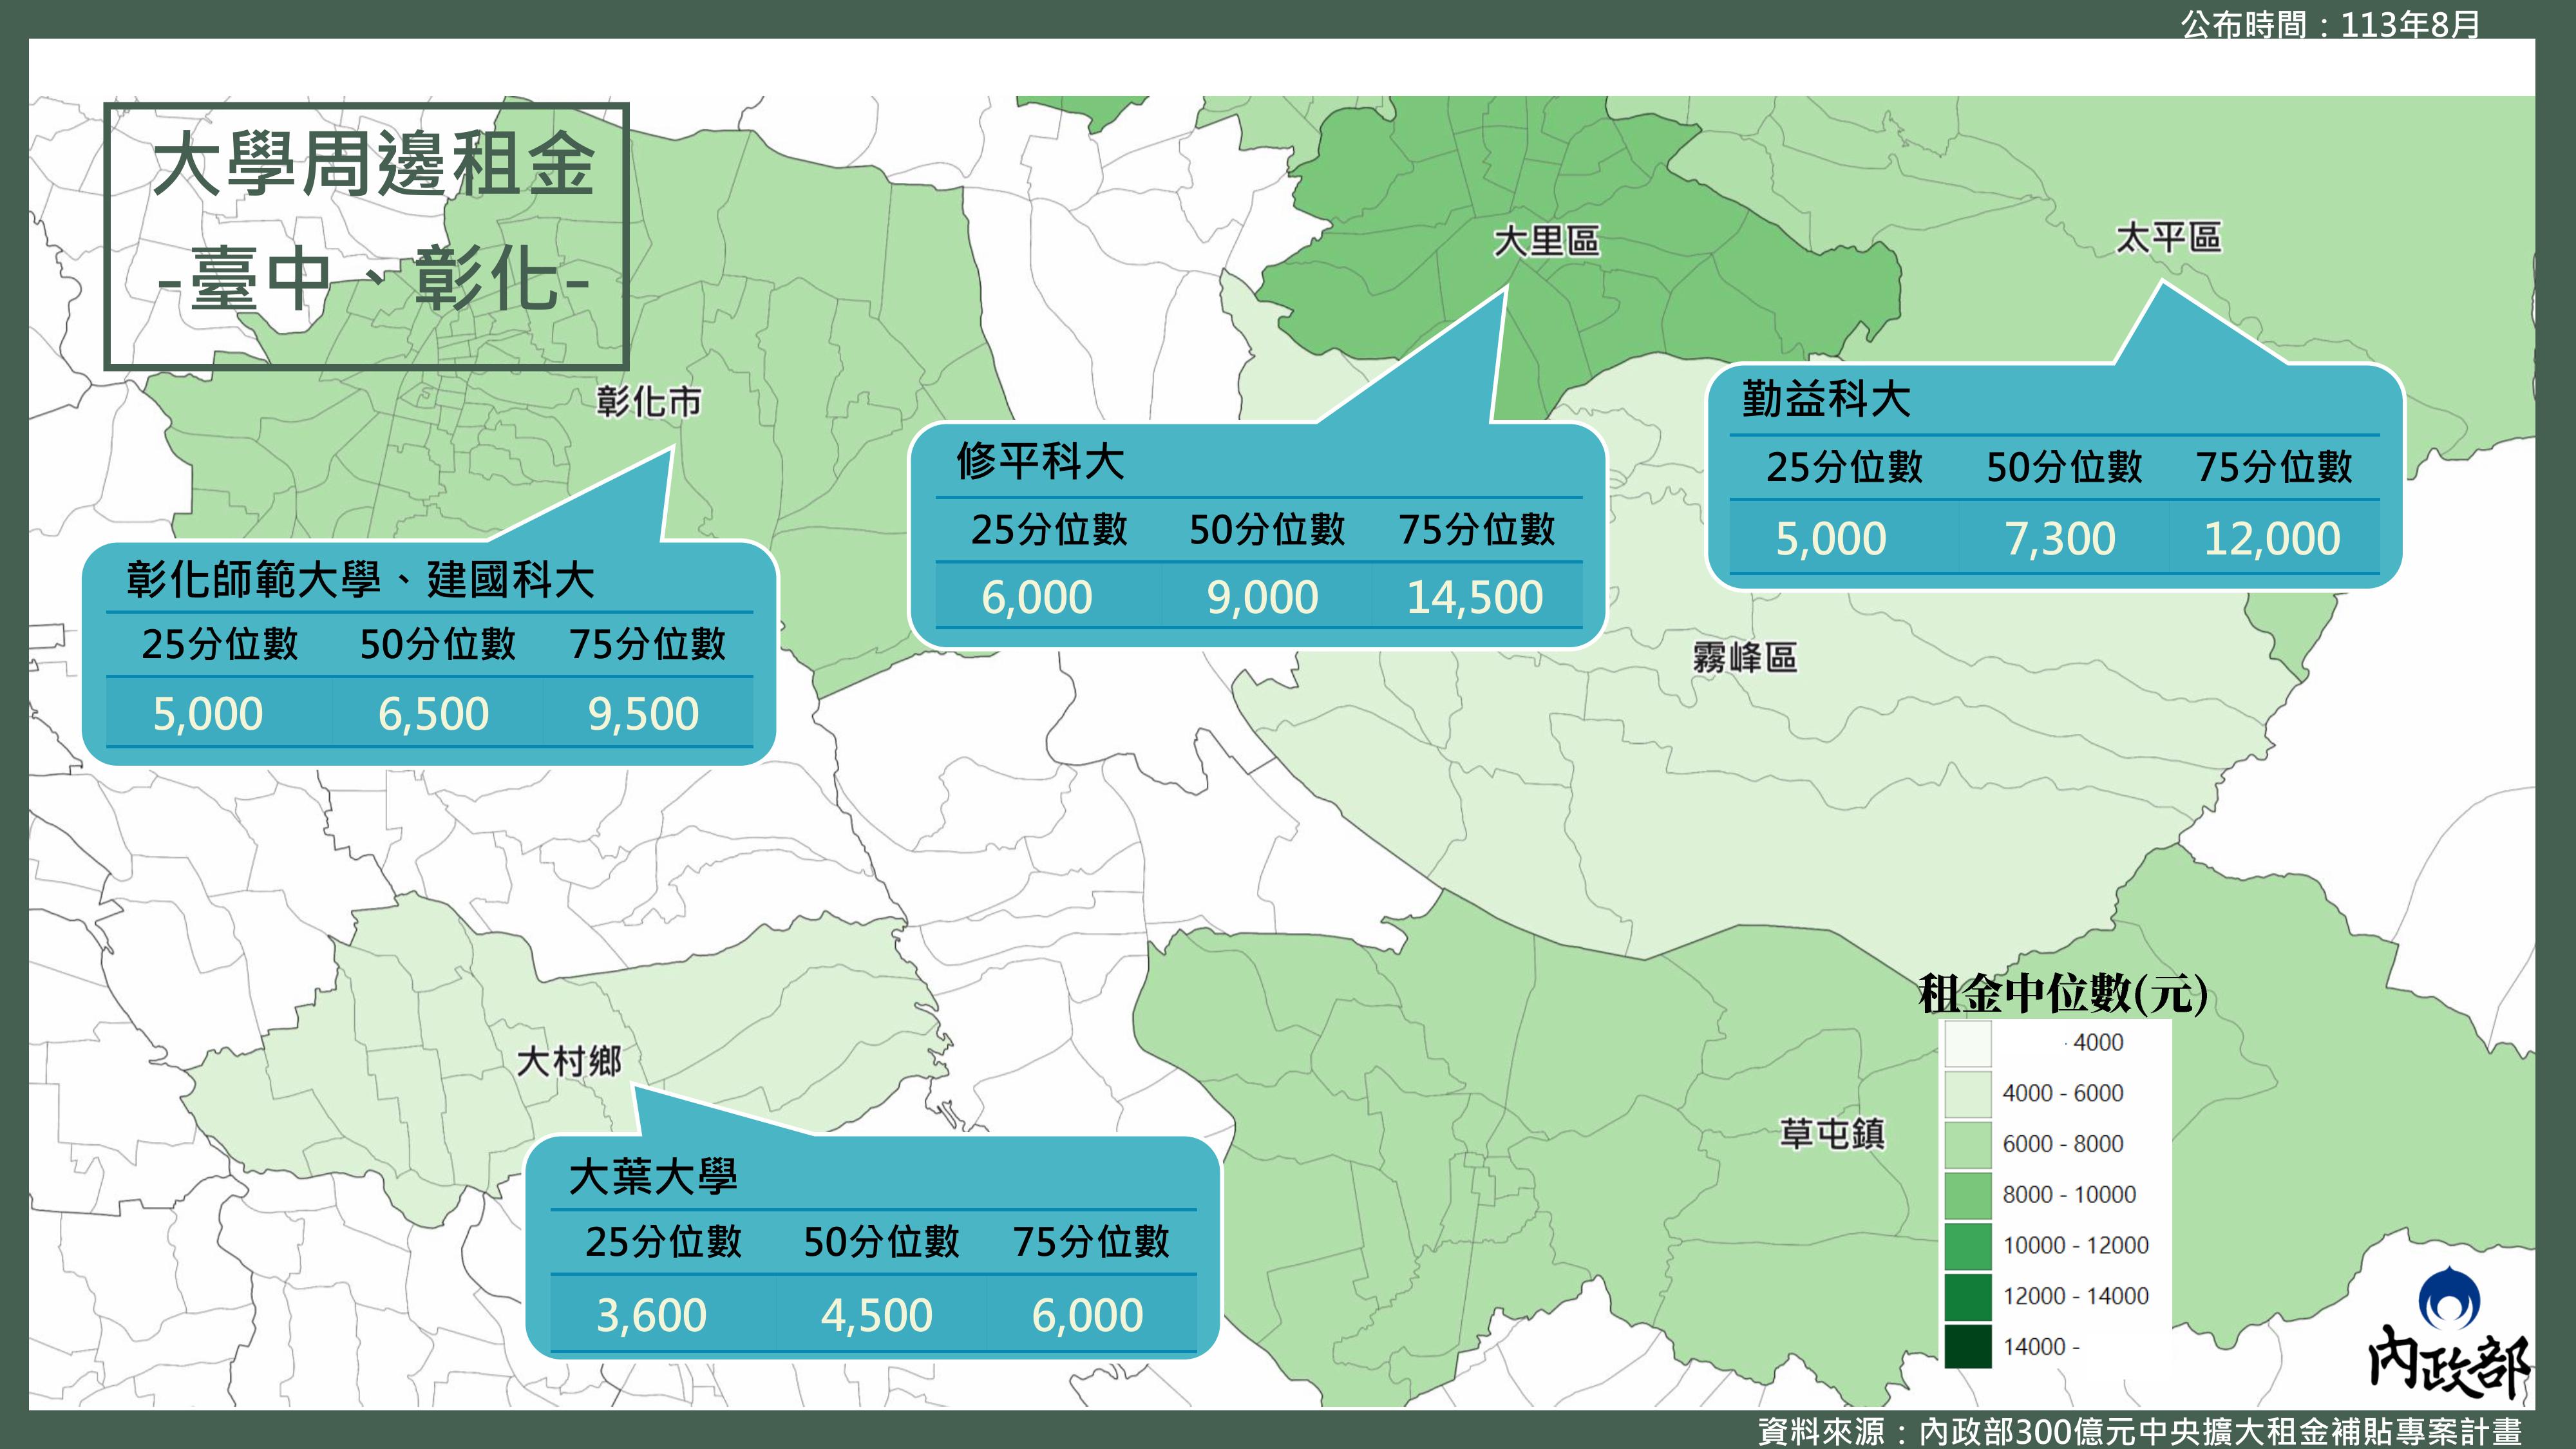Click the 大村鄉 township label
This screenshot has height=1449, width=2576.
pyautogui.click(x=569, y=1060)
